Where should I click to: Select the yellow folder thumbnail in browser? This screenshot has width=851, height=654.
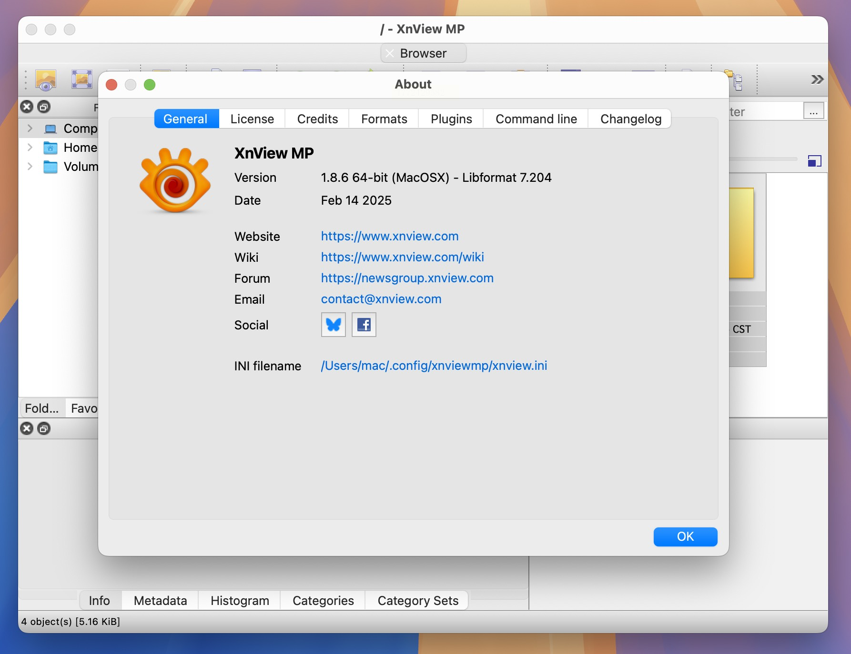[x=741, y=233]
